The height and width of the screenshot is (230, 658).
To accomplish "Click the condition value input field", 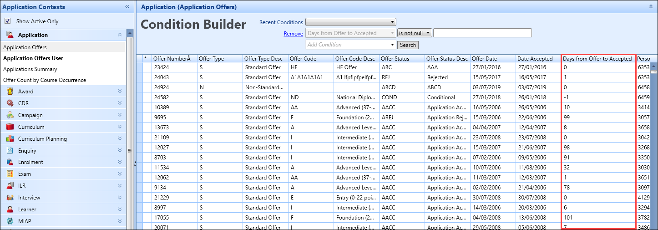I will (482, 33).
